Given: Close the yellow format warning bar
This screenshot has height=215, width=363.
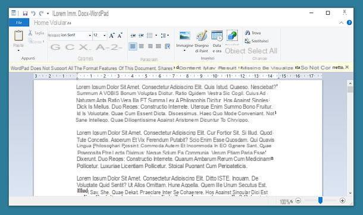Looking at the screenshot, I should coord(347,67).
